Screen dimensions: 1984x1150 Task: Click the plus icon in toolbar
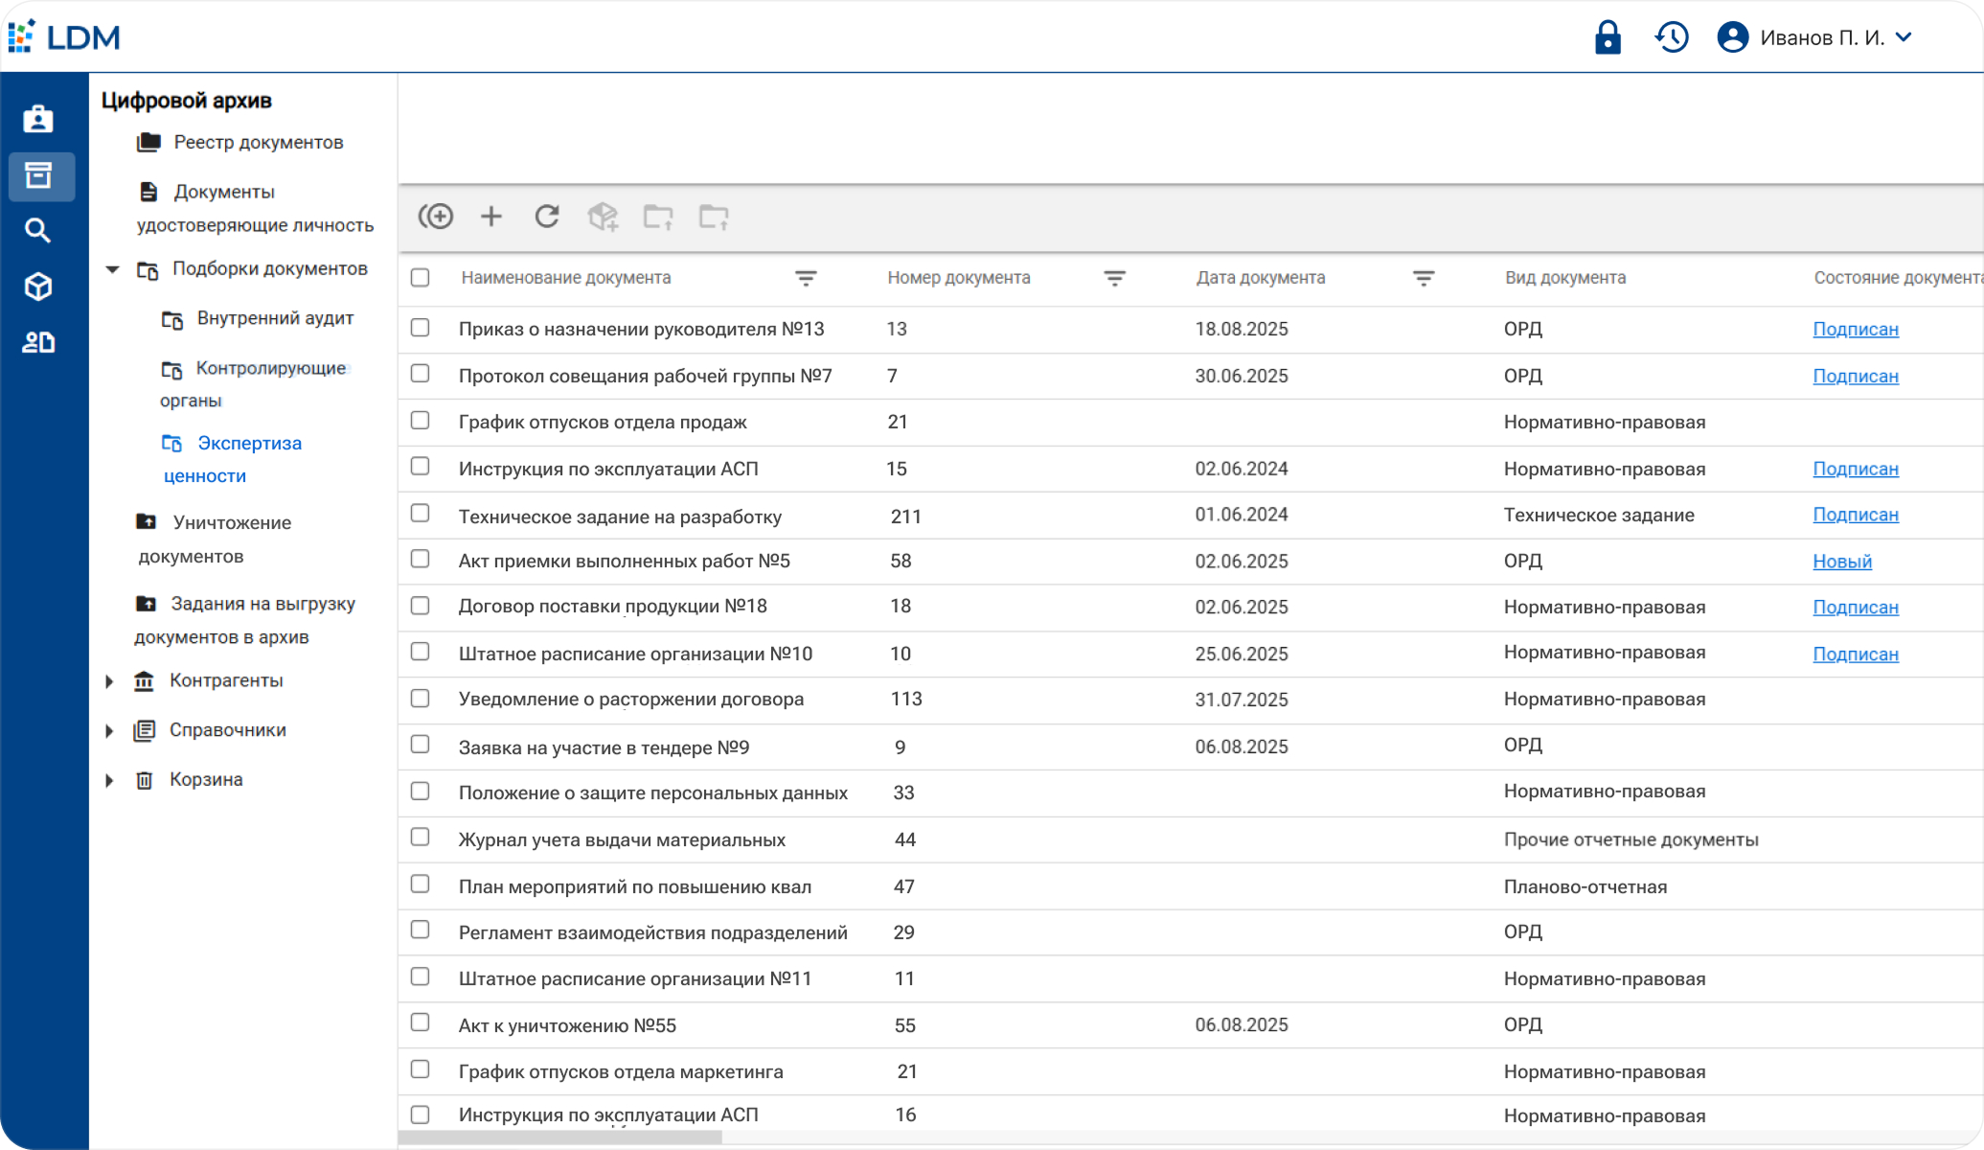491,217
